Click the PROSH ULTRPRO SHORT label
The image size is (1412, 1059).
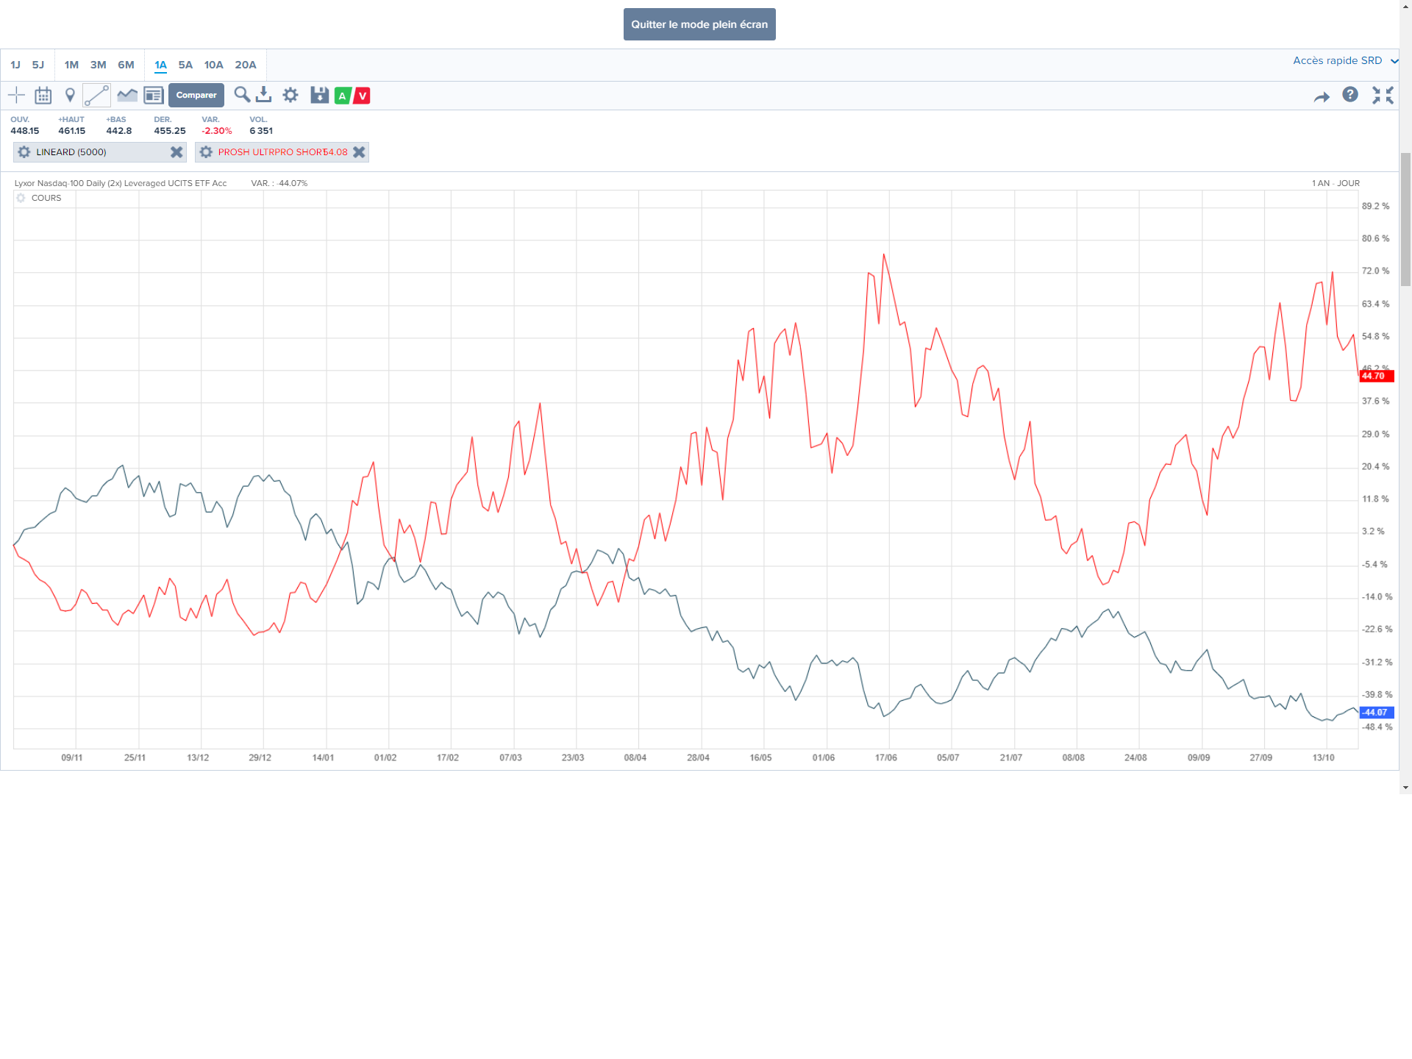[271, 152]
